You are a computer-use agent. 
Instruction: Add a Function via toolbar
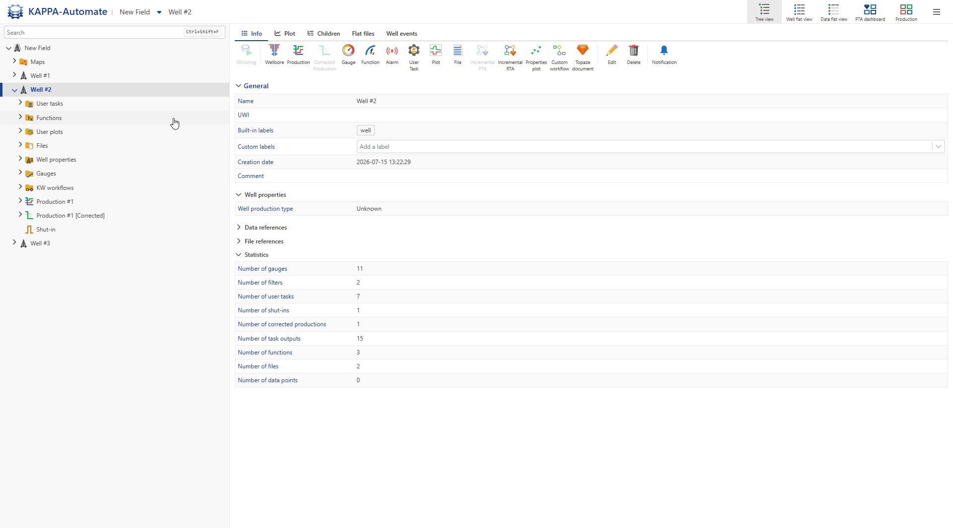(x=370, y=55)
